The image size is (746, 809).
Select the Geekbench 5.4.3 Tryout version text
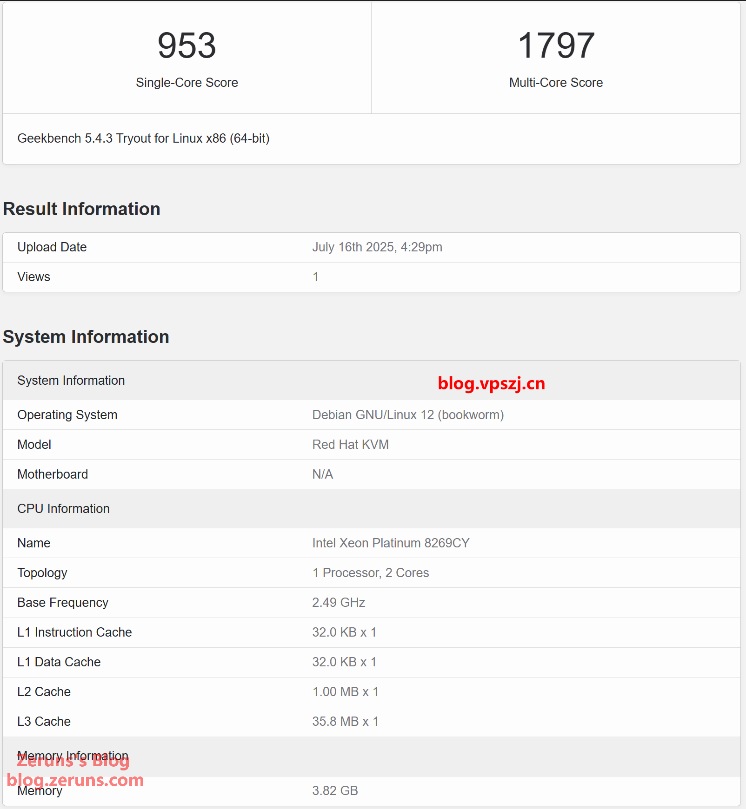coord(143,138)
